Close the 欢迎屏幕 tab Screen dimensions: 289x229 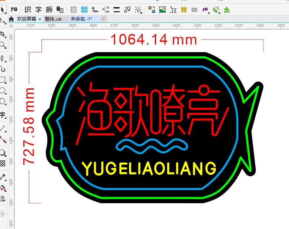[x=40, y=19]
